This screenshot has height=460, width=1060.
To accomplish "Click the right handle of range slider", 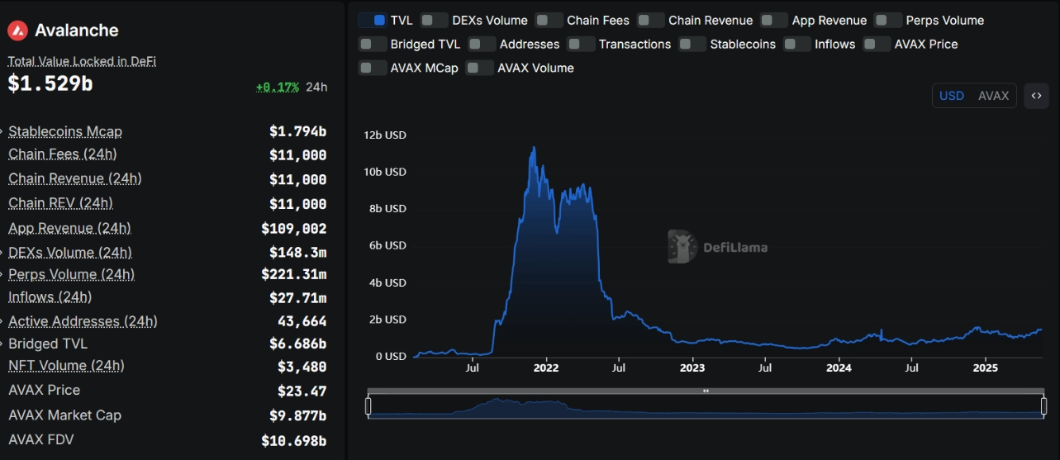I will click(x=1044, y=405).
